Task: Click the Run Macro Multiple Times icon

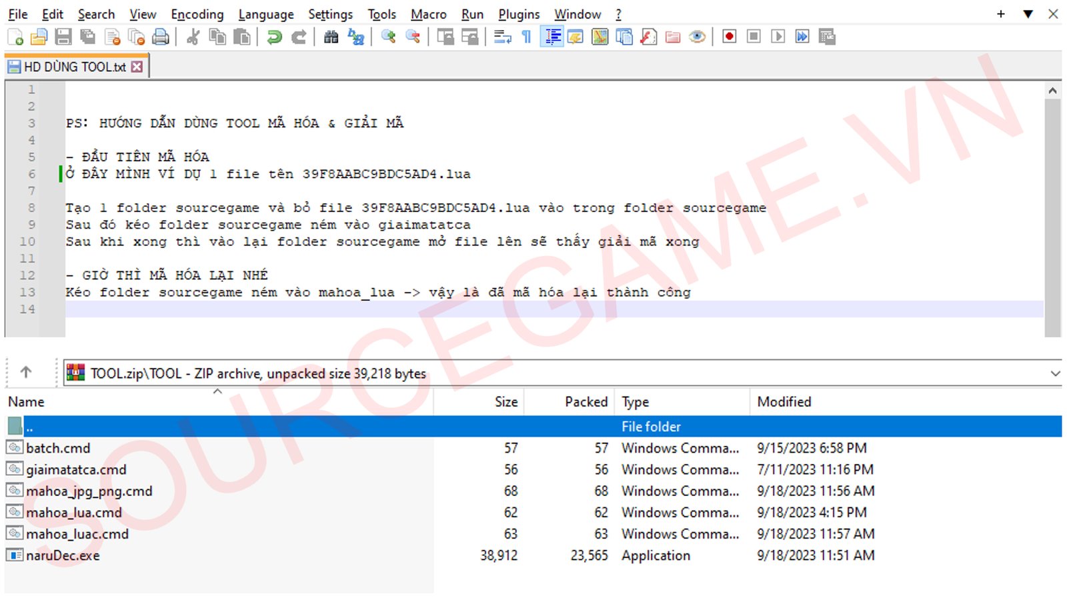Action: (802, 37)
